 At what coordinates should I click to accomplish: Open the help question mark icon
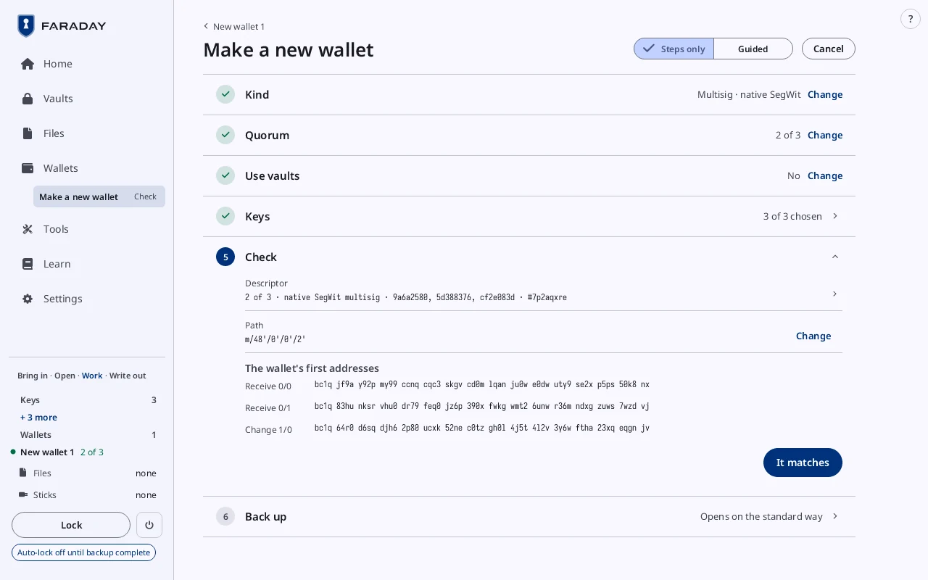[911, 19]
